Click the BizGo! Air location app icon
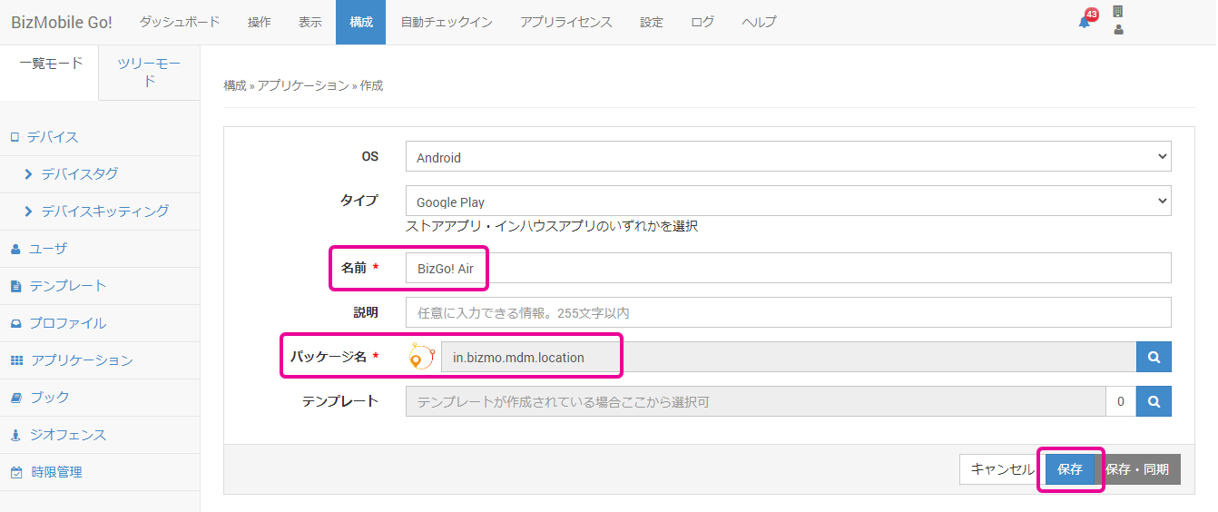Screen dimensions: 1218x512 [421, 357]
